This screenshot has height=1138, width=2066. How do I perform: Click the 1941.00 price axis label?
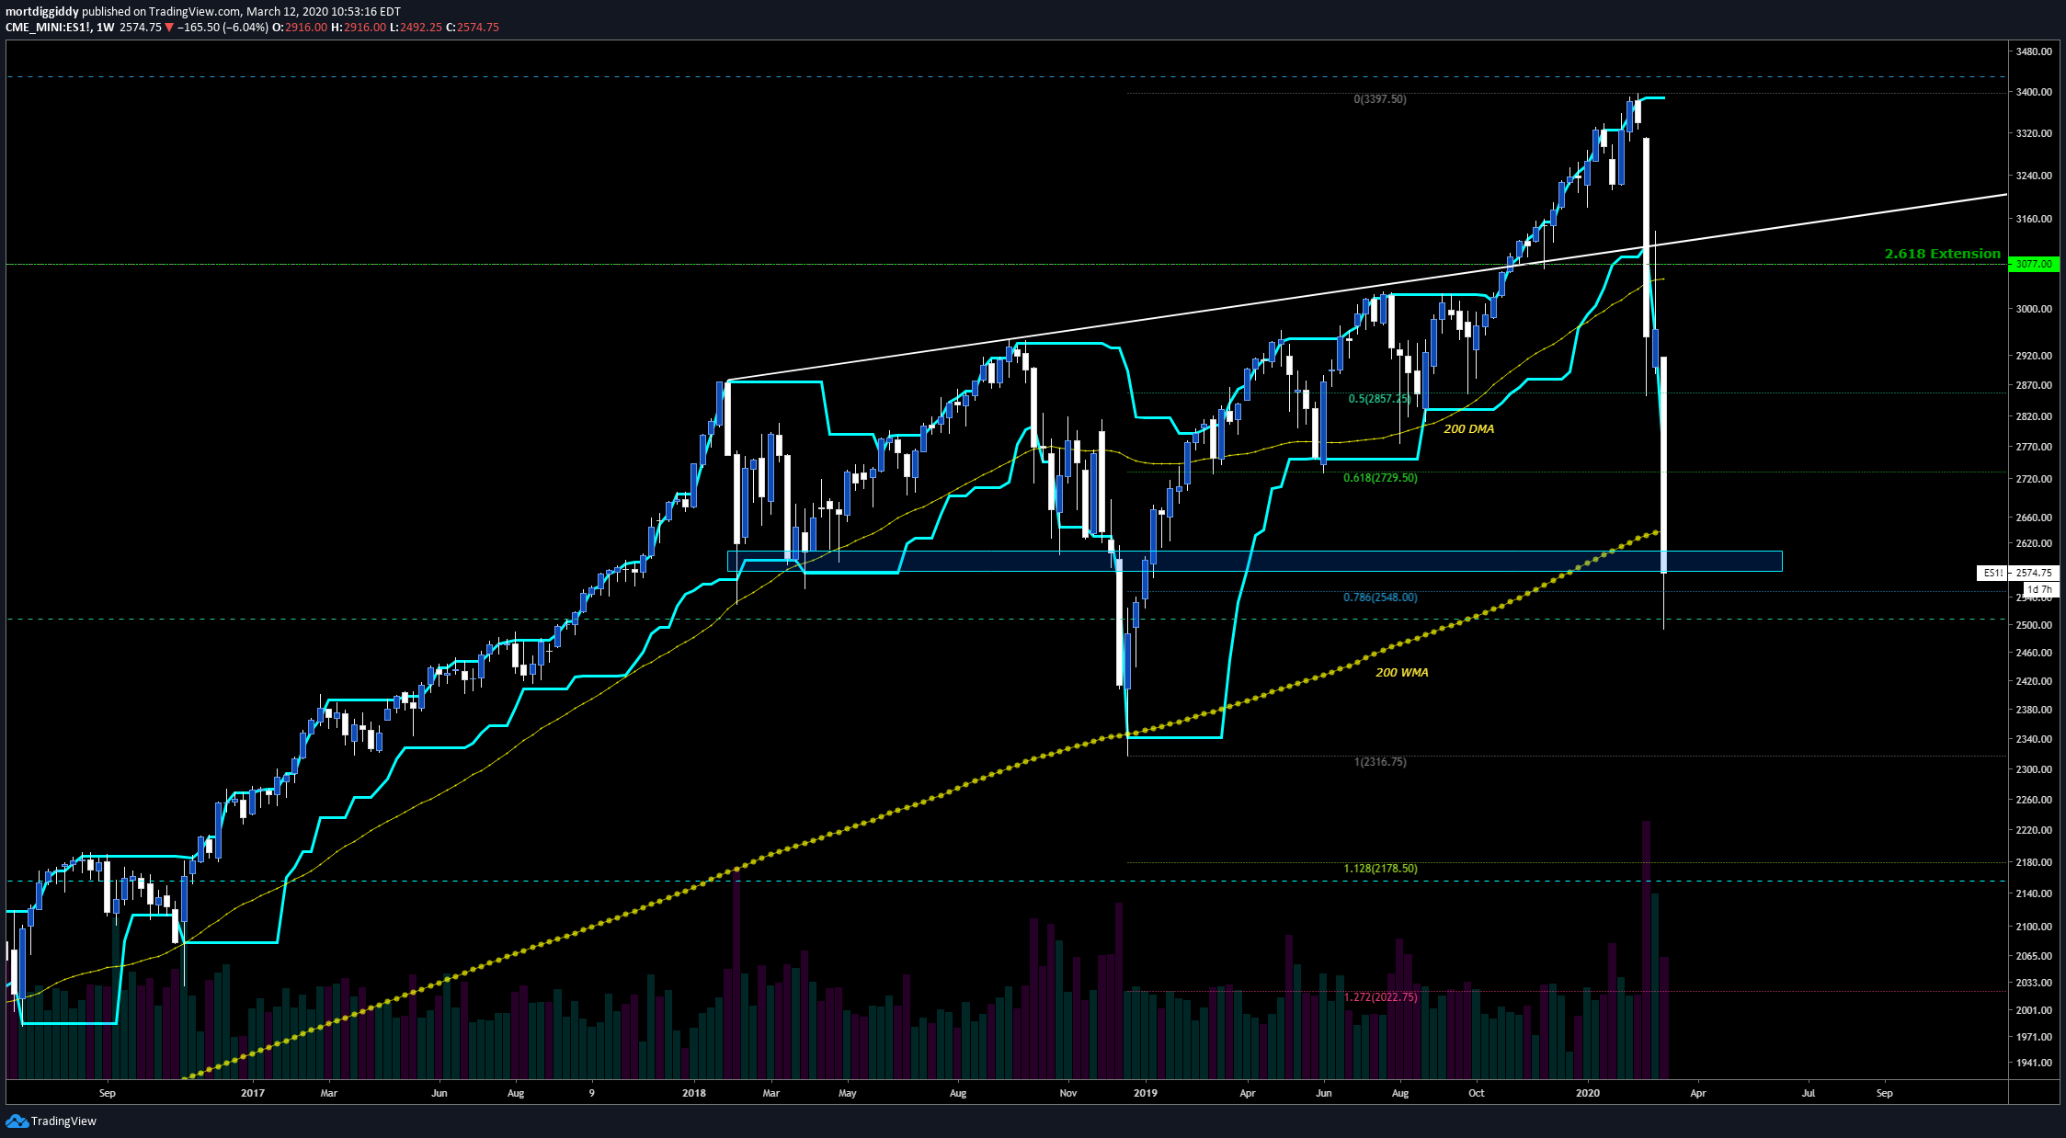pyautogui.click(x=2034, y=1063)
